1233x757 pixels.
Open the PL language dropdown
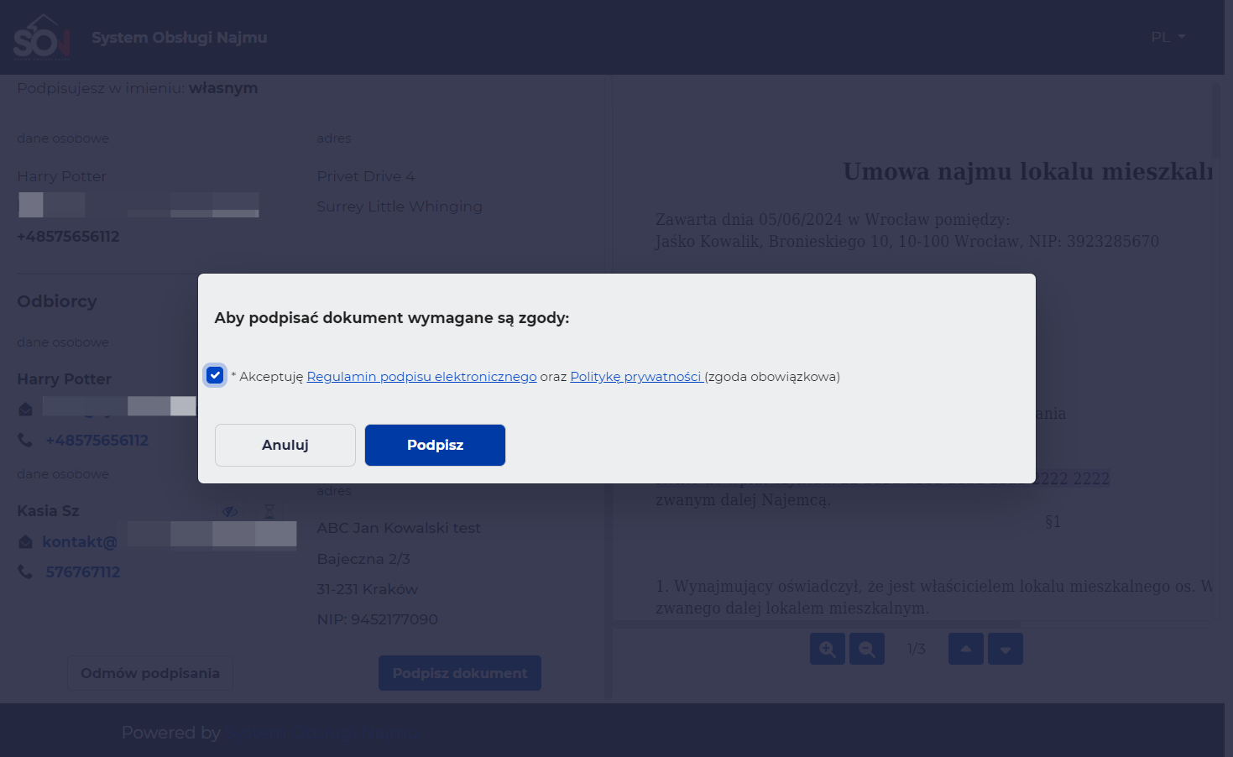1168,37
